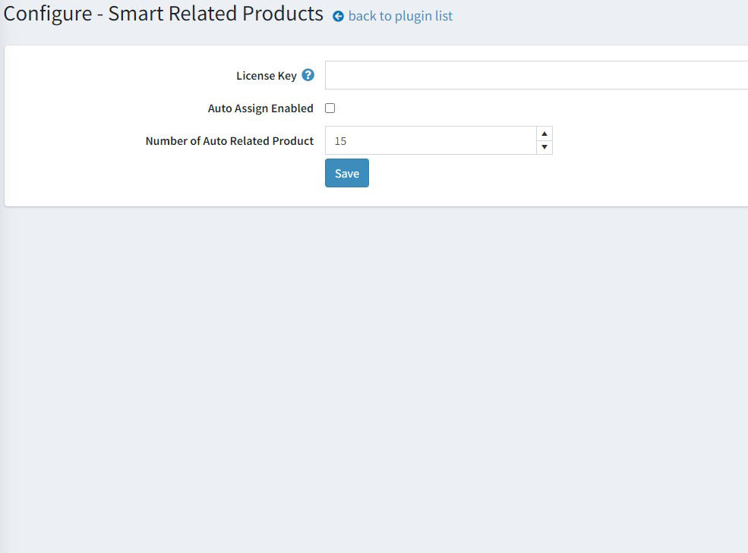Enable the Auto Assign Enabled checkbox

pyautogui.click(x=330, y=108)
